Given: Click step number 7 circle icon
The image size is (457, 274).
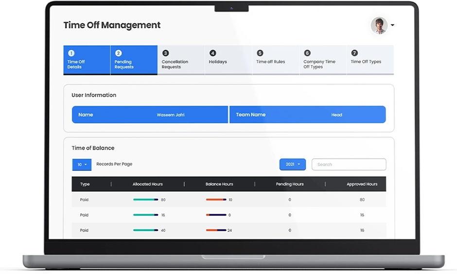Looking at the screenshot, I should coord(354,53).
